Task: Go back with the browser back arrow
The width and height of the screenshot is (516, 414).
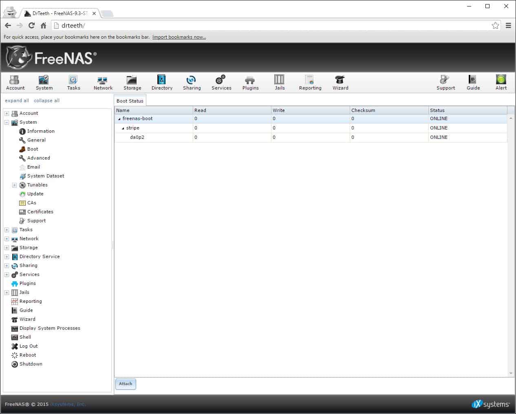Action: click(8, 25)
